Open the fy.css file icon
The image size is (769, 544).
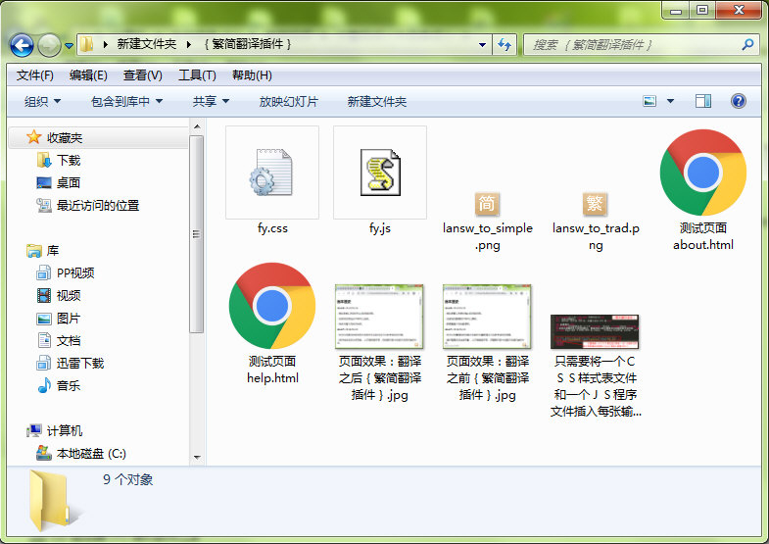pos(272,173)
